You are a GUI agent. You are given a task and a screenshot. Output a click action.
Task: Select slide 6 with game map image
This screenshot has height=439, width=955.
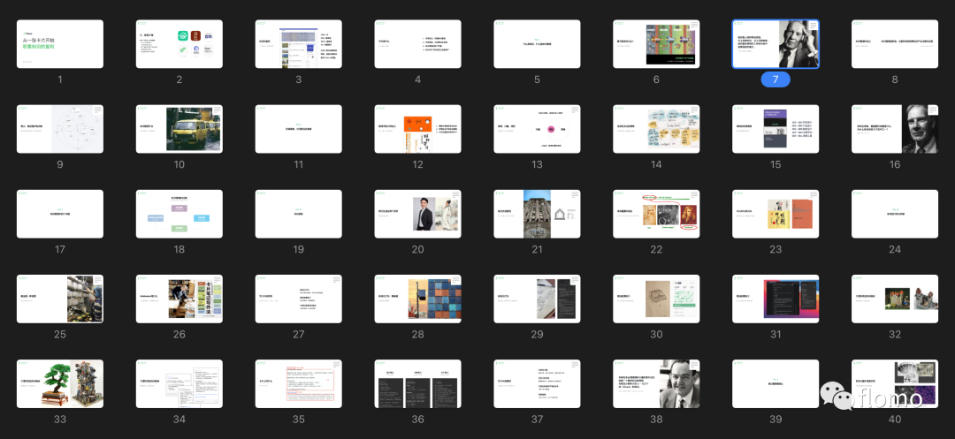(x=656, y=44)
